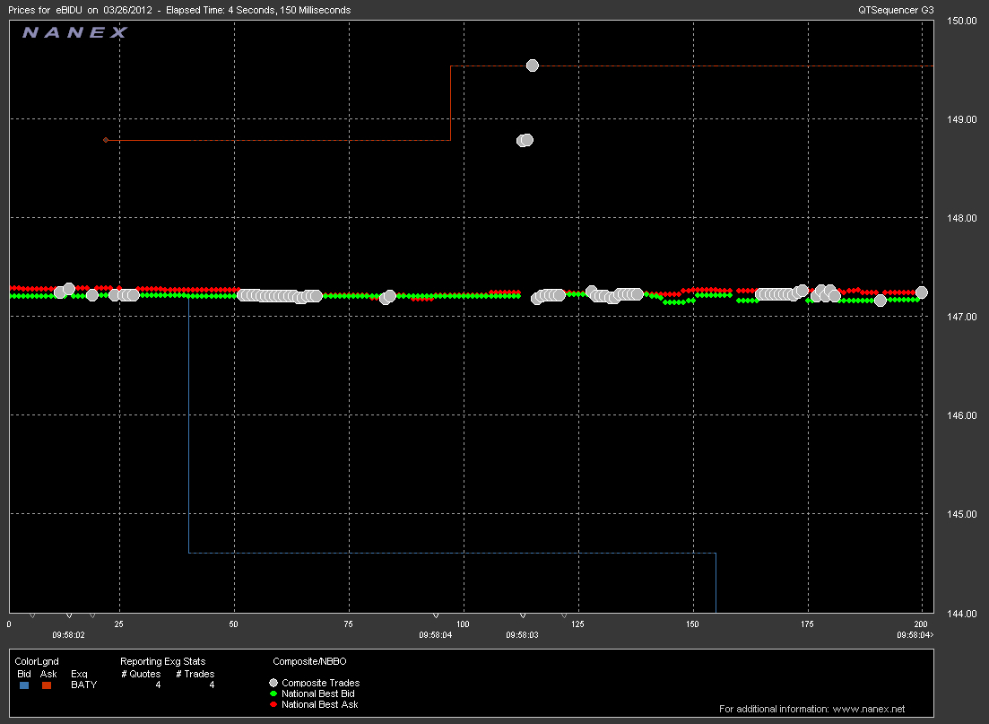This screenshot has width=989, height=724.
Task: Click the pair of trade dots near 148.80
Action: 525,140
